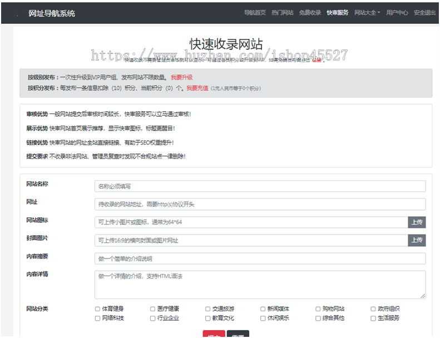Click 上传 button for 网站图标
This screenshot has width=440, height=338.
pyautogui.click(x=417, y=222)
